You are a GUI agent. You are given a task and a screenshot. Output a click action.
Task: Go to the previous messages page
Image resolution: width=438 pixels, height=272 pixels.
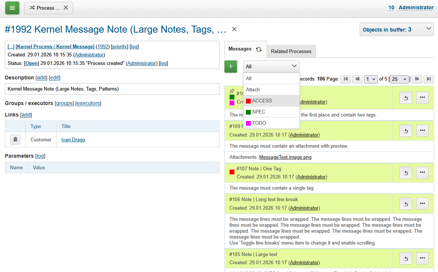tap(357, 79)
